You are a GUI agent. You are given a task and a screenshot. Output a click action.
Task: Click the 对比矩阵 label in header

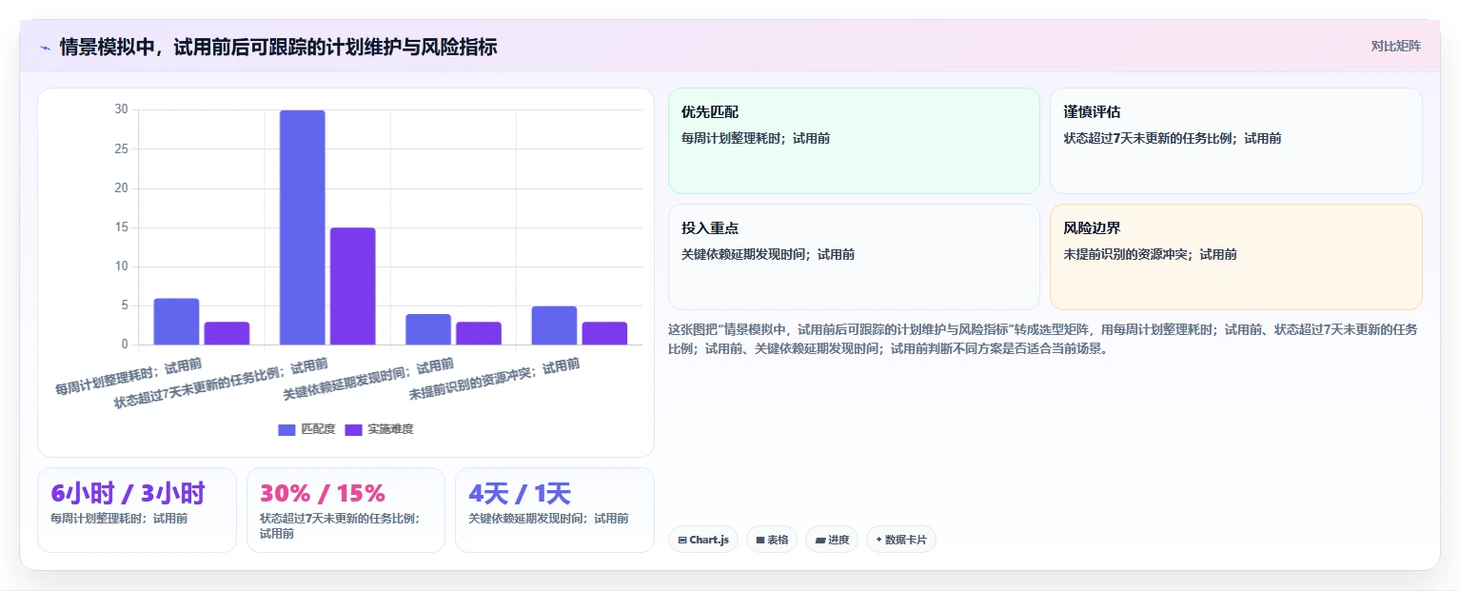coord(1395,46)
